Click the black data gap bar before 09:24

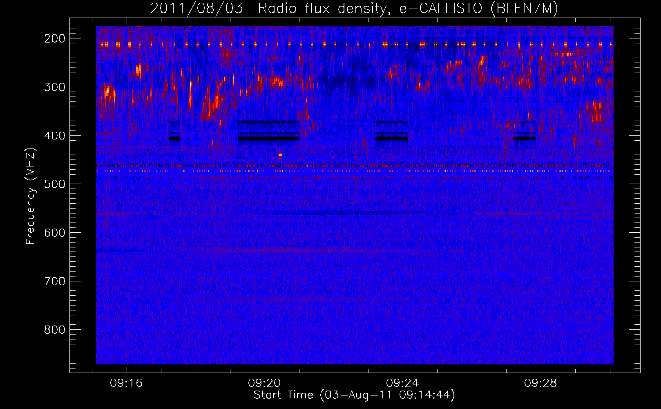[x=392, y=139]
